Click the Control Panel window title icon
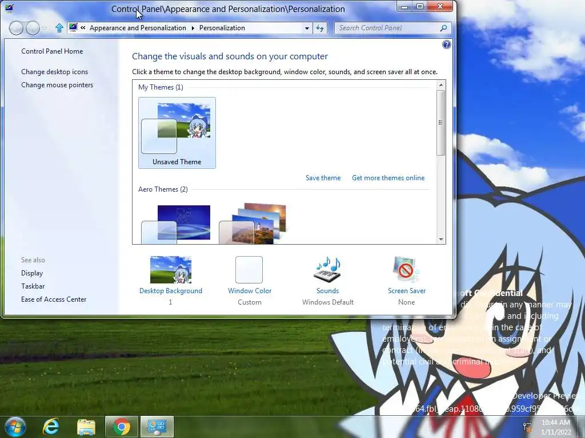 click(9, 7)
